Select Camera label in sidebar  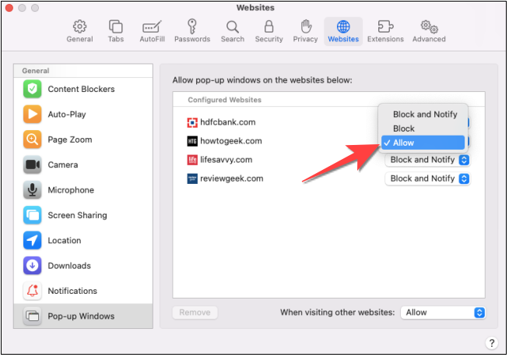62,164
